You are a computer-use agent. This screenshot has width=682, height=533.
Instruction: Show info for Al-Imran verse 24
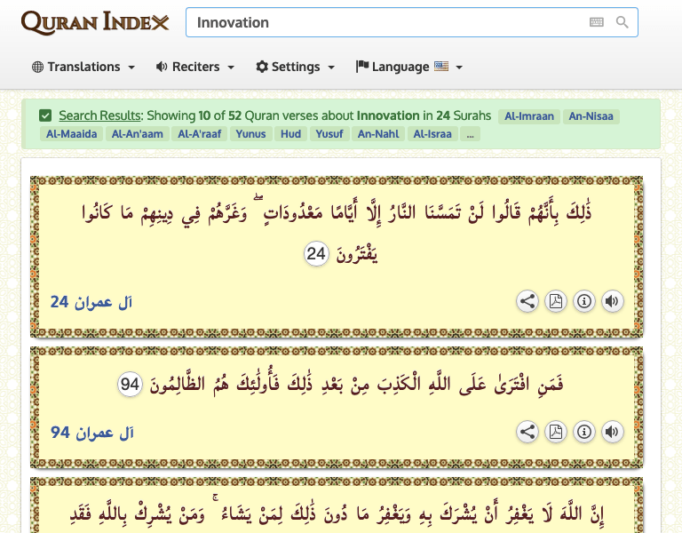tap(584, 302)
